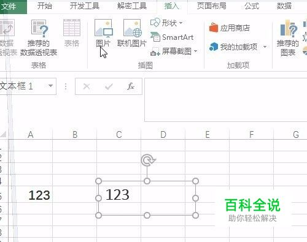Click the text box bottom-right resize handle

(x=195, y=215)
